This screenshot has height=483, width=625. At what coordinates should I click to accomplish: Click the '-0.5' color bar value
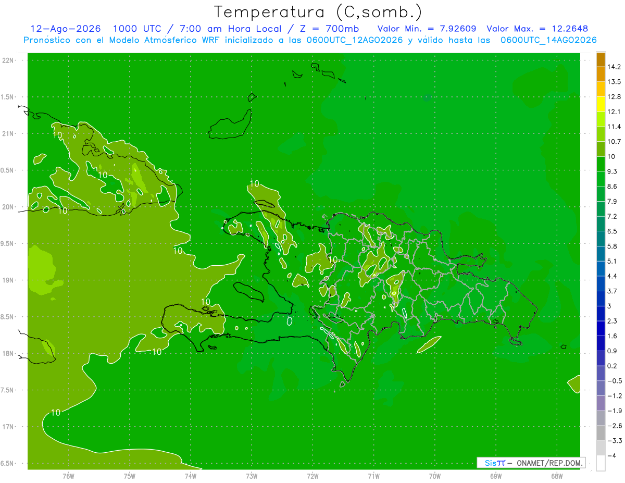coord(615,381)
